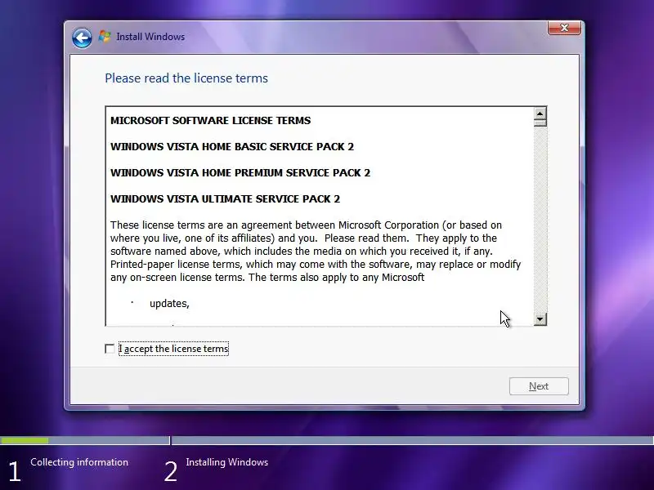The image size is (654, 490).
Task: Click the 'Please read the license terms' heading
Action: point(186,78)
